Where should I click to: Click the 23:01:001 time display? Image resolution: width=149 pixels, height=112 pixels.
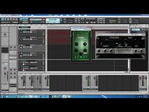[53, 20]
